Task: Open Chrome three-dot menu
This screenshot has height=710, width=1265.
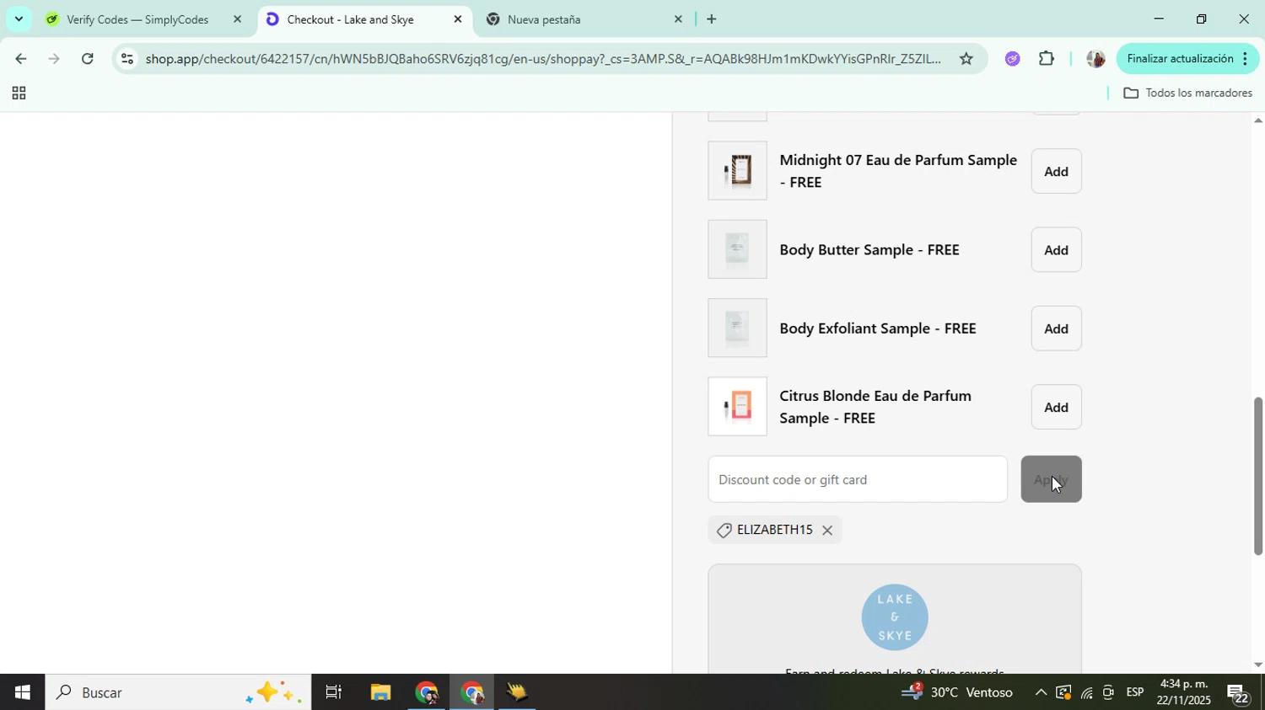Action: point(1246,59)
